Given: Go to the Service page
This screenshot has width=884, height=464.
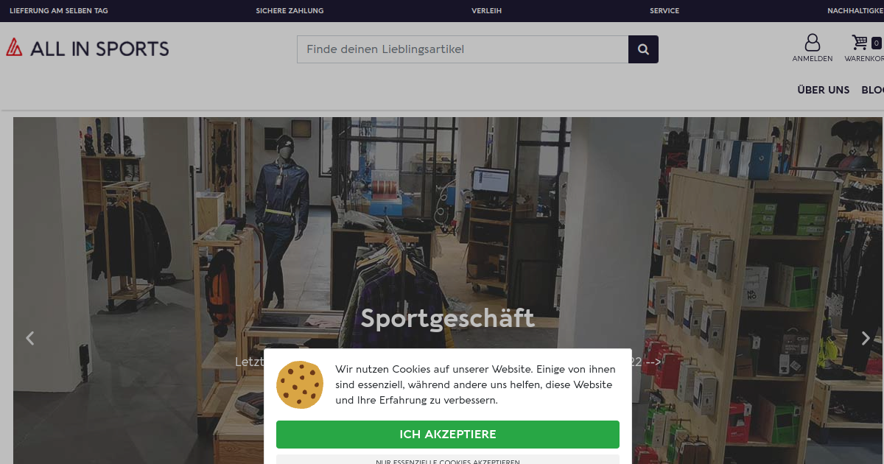Looking at the screenshot, I should (664, 11).
